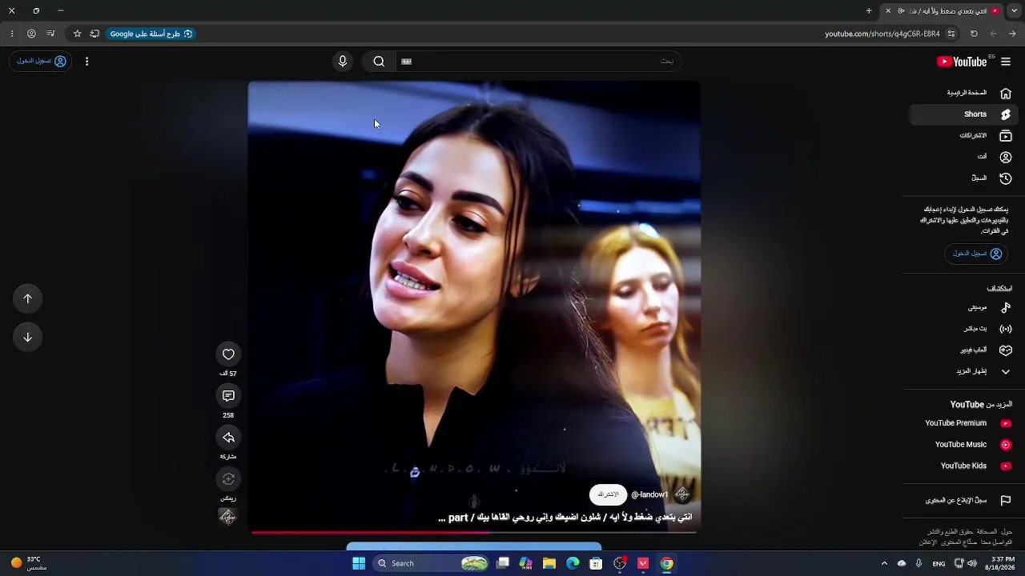Screen dimensions: 1025x576
Task: Open the @-landow1 channel name
Action: click(649, 495)
